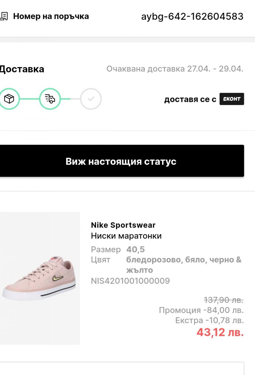The width and height of the screenshot is (255, 375).
Task: Click the product code NIS4201001000009
Action: pos(130,281)
